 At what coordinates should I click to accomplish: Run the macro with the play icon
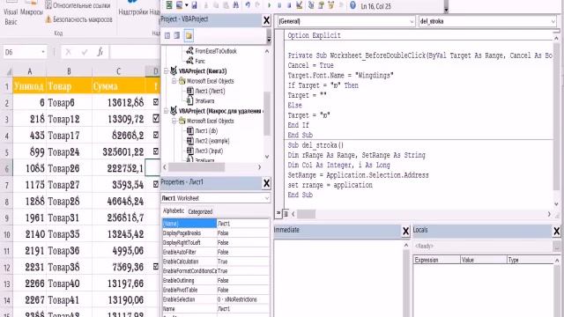(x=269, y=5)
